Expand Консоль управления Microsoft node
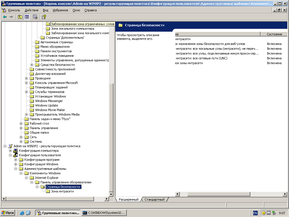289x217 pixels. click(x=26, y=83)
